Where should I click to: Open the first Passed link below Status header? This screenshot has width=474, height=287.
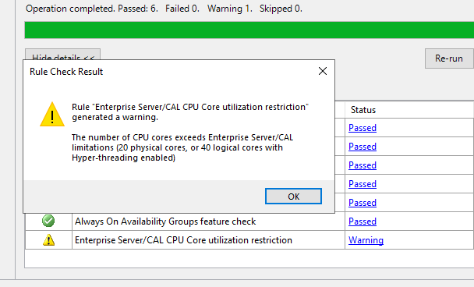[363, 128]
